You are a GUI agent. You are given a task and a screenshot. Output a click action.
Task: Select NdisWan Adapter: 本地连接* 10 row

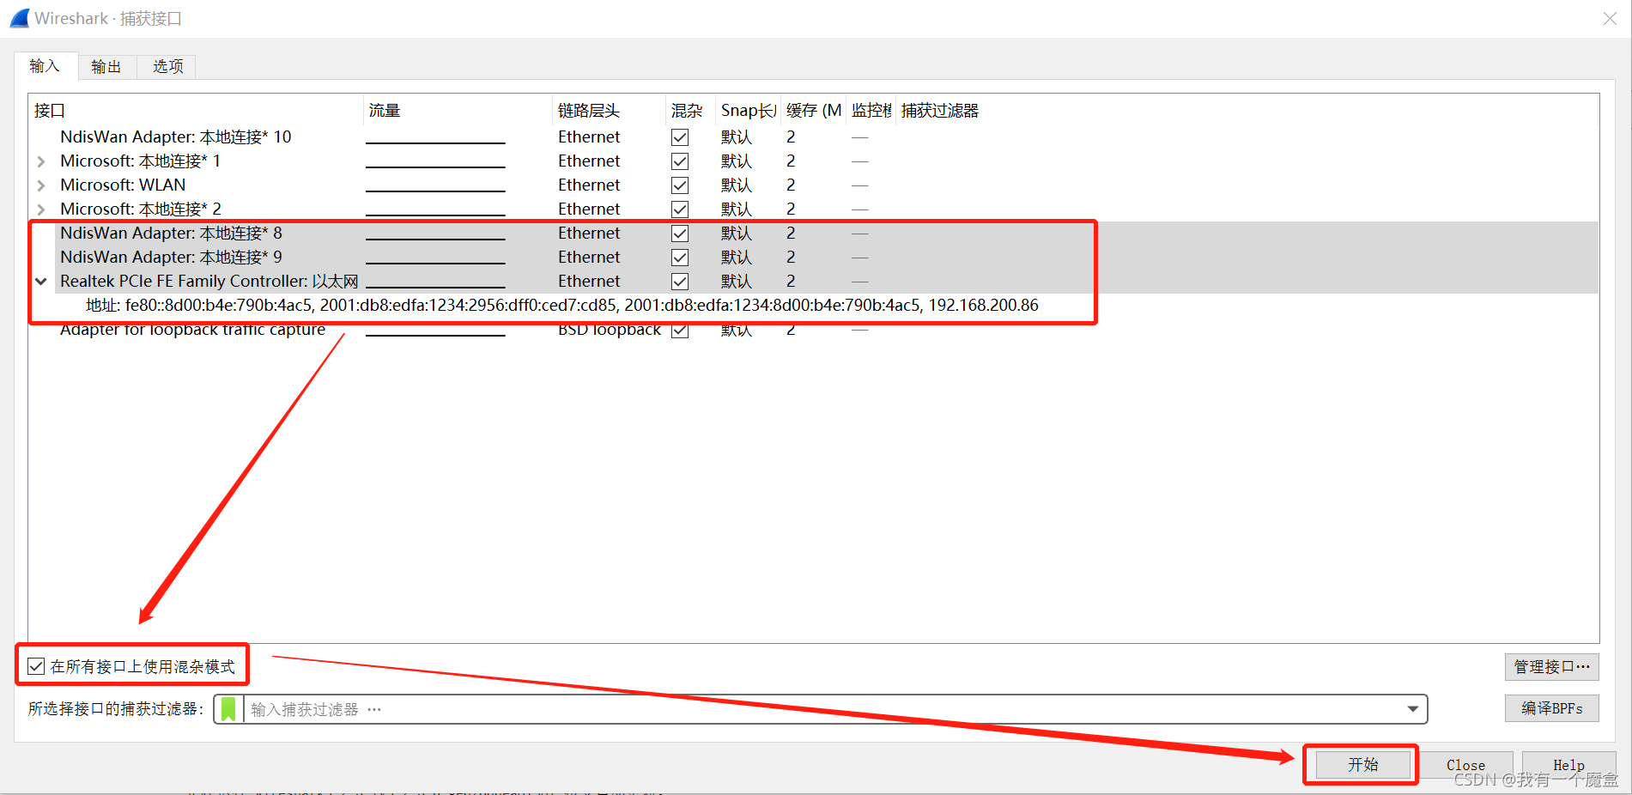(175, 137)
